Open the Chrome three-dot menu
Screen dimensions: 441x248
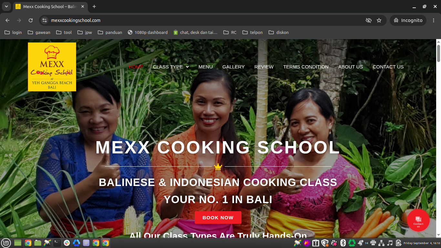tap(434, 20)
